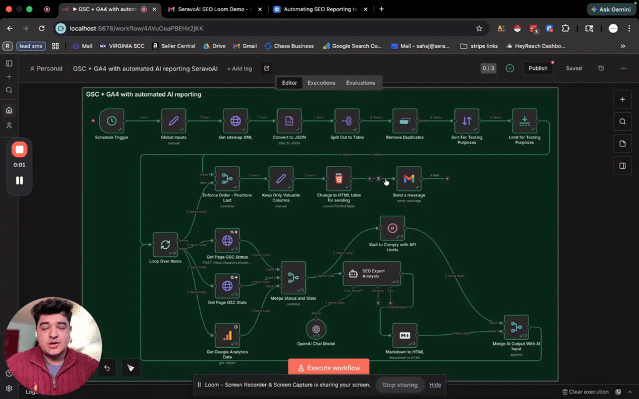Switch to the Executions tab
Viewport: 639px width, 399px height.
(321, 82)
